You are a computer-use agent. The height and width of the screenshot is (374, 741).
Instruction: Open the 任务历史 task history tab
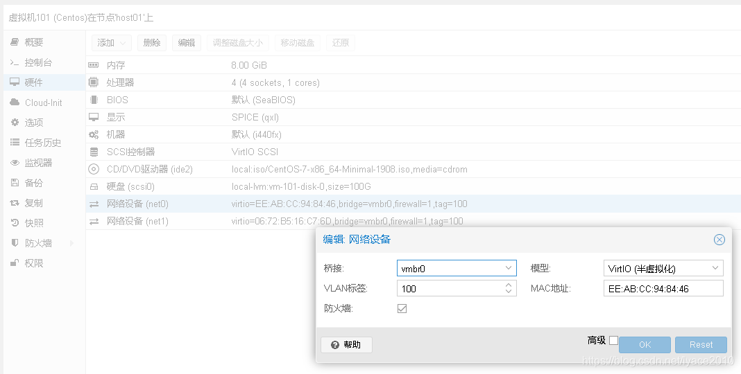click(x=43, y=143)
